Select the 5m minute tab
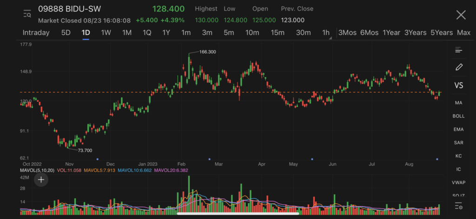The image size is (476, 219). pyautogui.click(x=229, y=33)
